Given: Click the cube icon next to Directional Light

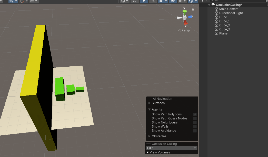Looking at the screenshot, I should (216, 13).
